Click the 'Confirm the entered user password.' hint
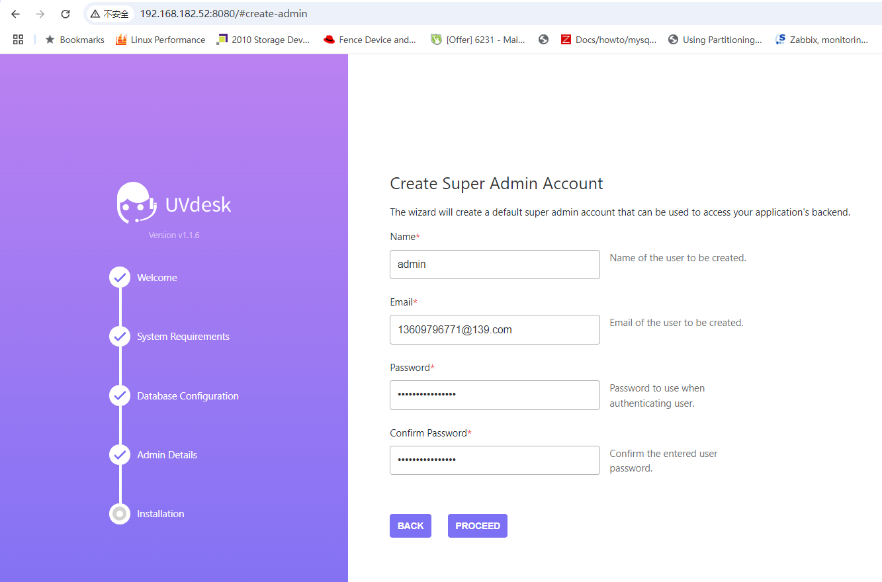Viewport: 882px width, 582px height. 664,461
